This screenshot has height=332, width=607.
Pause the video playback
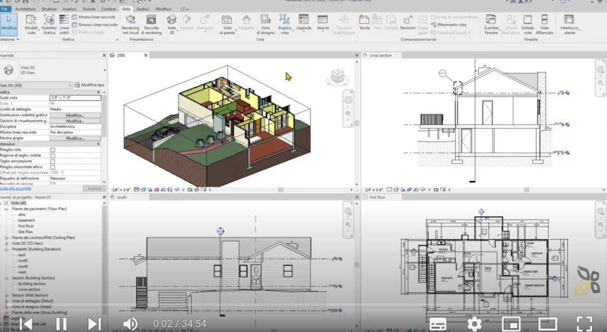[61, 324]
